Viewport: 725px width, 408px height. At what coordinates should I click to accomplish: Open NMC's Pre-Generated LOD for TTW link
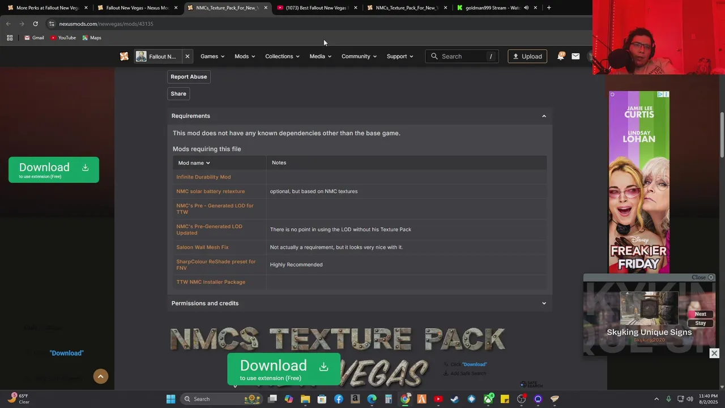[215, 209]
